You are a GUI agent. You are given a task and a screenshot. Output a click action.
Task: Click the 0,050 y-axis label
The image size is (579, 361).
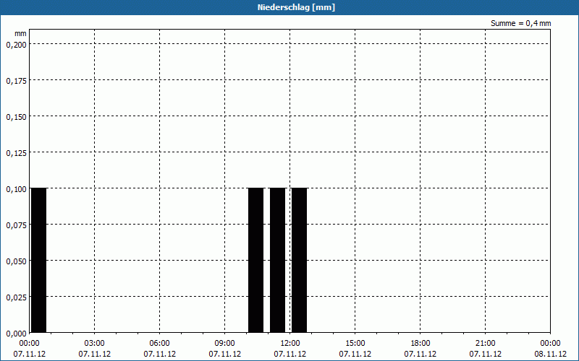(x=16, y=261)
